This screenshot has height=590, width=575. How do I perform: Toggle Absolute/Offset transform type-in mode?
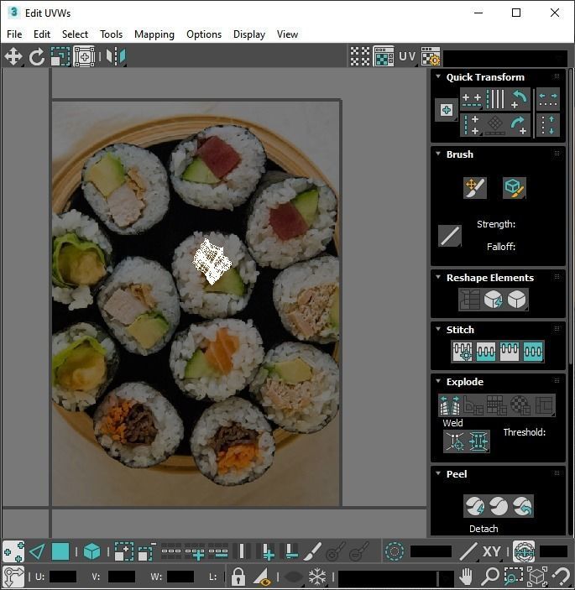coord(13,577)
